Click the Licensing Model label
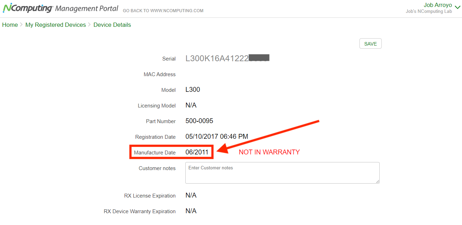Screen dimensions: 462x225 click(x=157, y=106)
